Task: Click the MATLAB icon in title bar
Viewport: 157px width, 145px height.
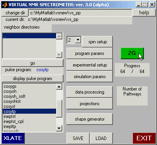Action: (x=5, y=5)
